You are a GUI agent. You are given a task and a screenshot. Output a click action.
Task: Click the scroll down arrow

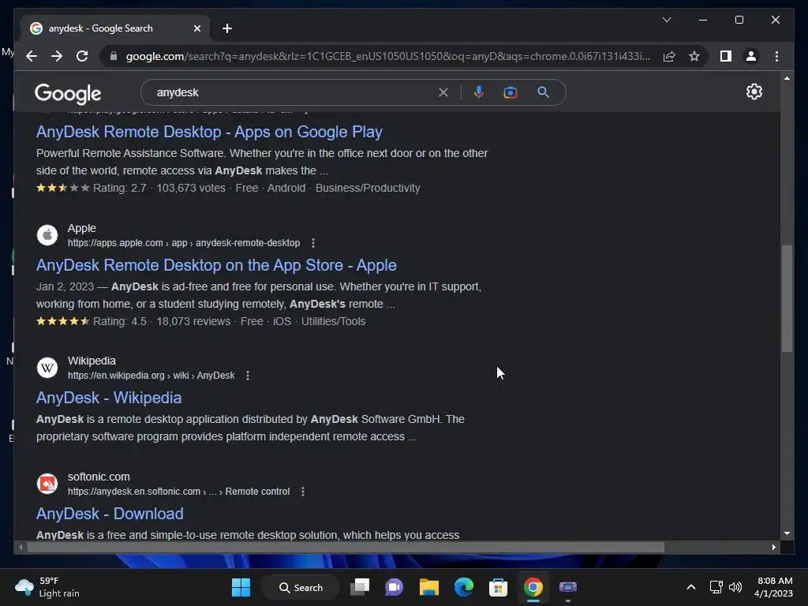coord(787,533)
